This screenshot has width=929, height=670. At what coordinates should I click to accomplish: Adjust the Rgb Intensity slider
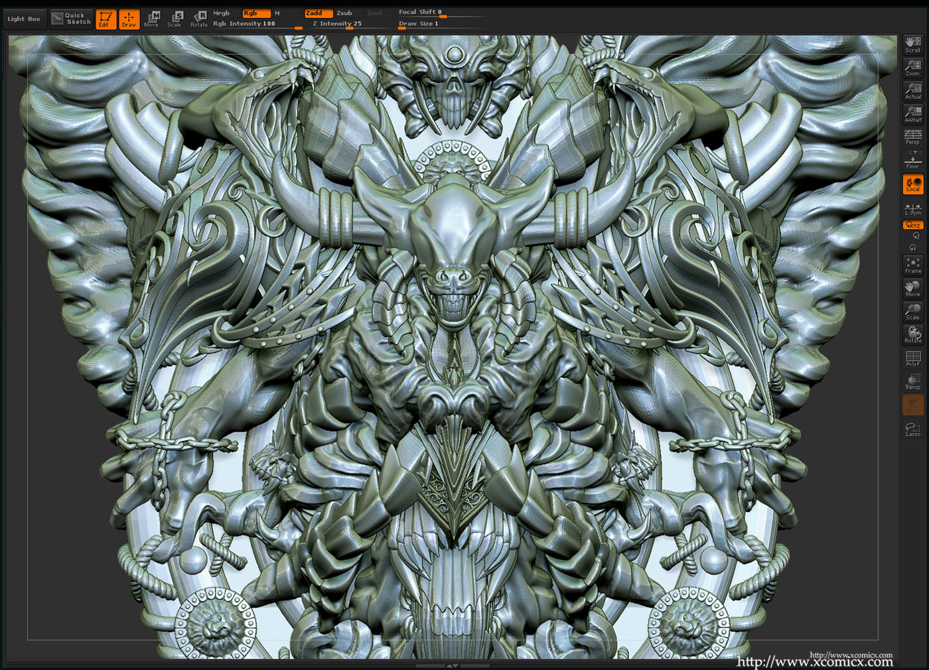(257, 24)
